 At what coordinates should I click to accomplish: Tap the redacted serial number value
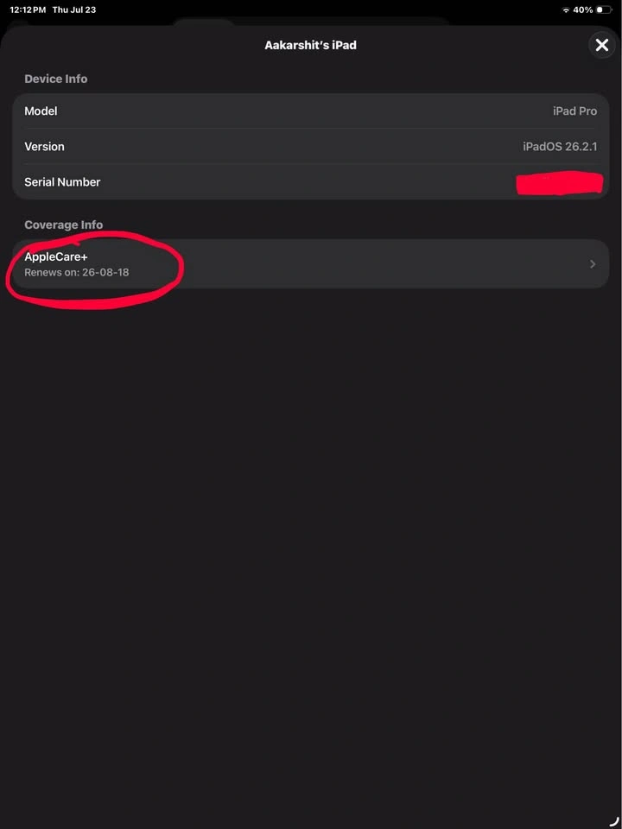(559, 183)
